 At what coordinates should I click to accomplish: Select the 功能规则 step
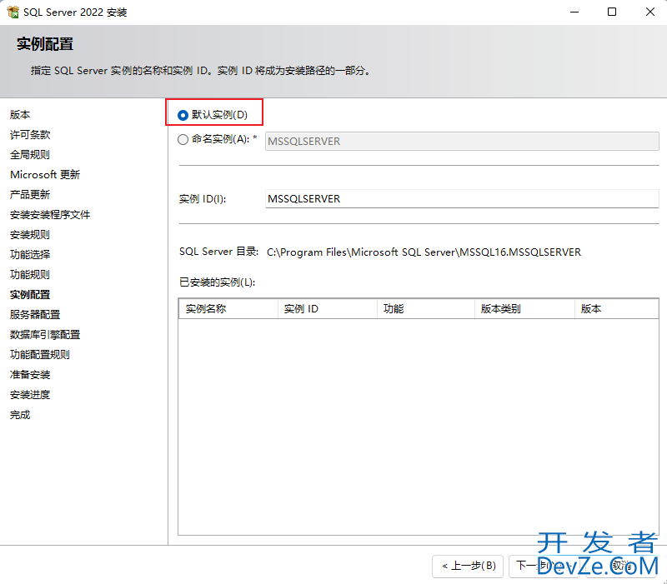tap(30, 275)
